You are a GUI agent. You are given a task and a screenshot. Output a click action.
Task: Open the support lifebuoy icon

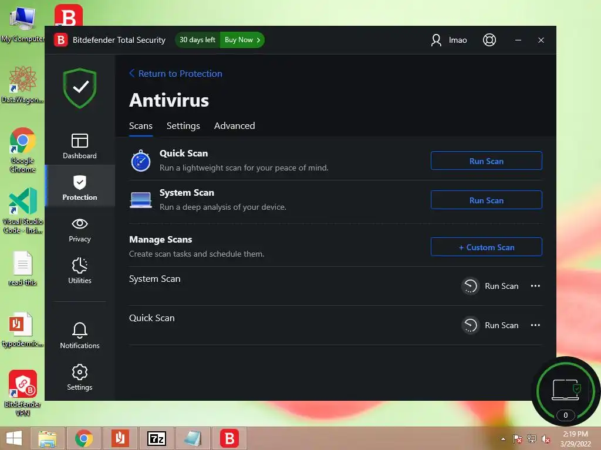pyautogui.click(x=489, y=40)
